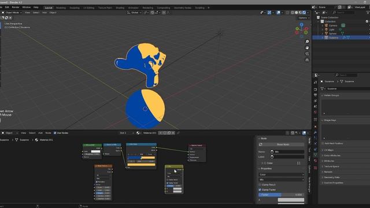Open the node editor Add menu
This screenshot has height=208, width=370.
tap(40, 133)
